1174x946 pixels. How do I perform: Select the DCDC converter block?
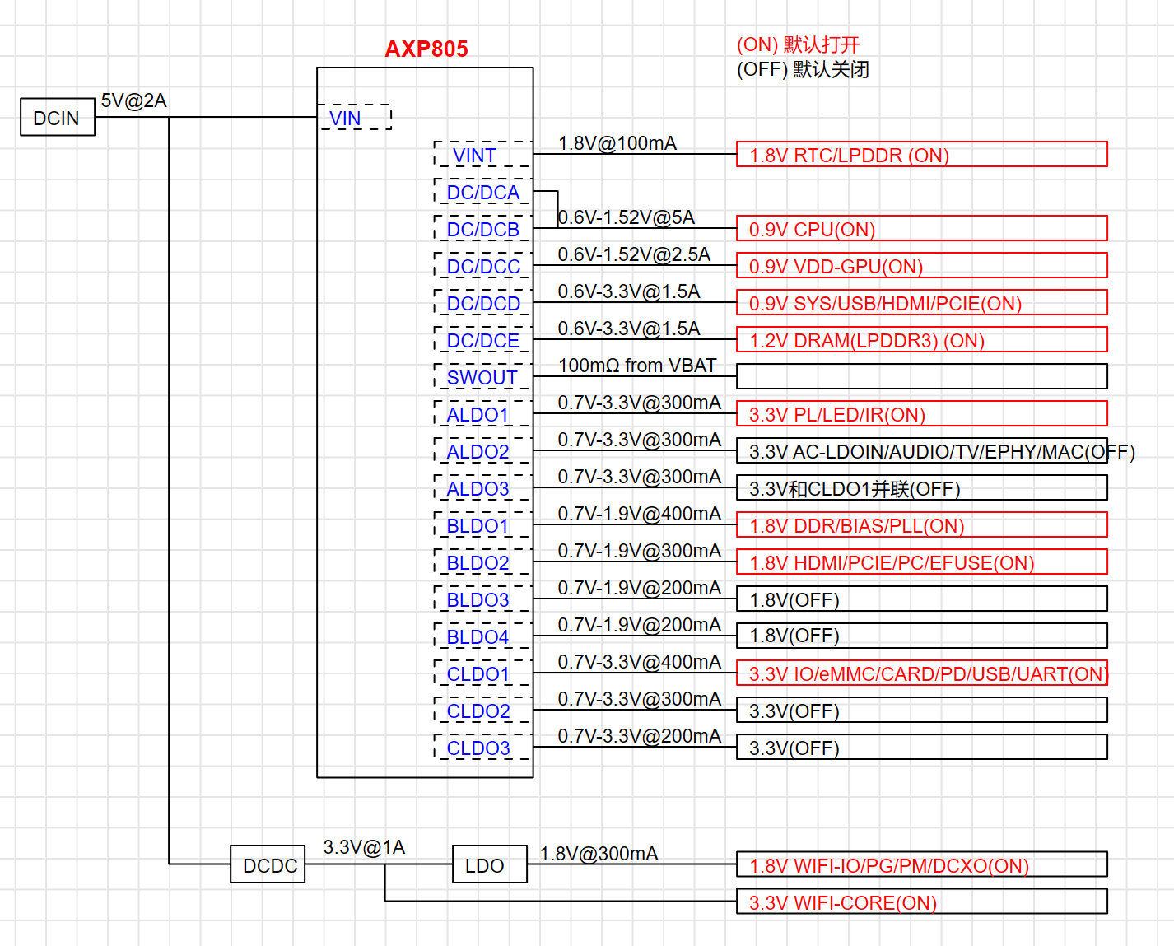point(268,864)
